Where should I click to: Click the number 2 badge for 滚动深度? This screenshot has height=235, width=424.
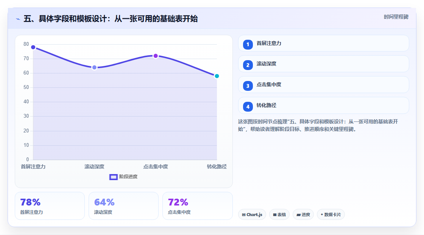pyautogui.click(x=248, y=65)
